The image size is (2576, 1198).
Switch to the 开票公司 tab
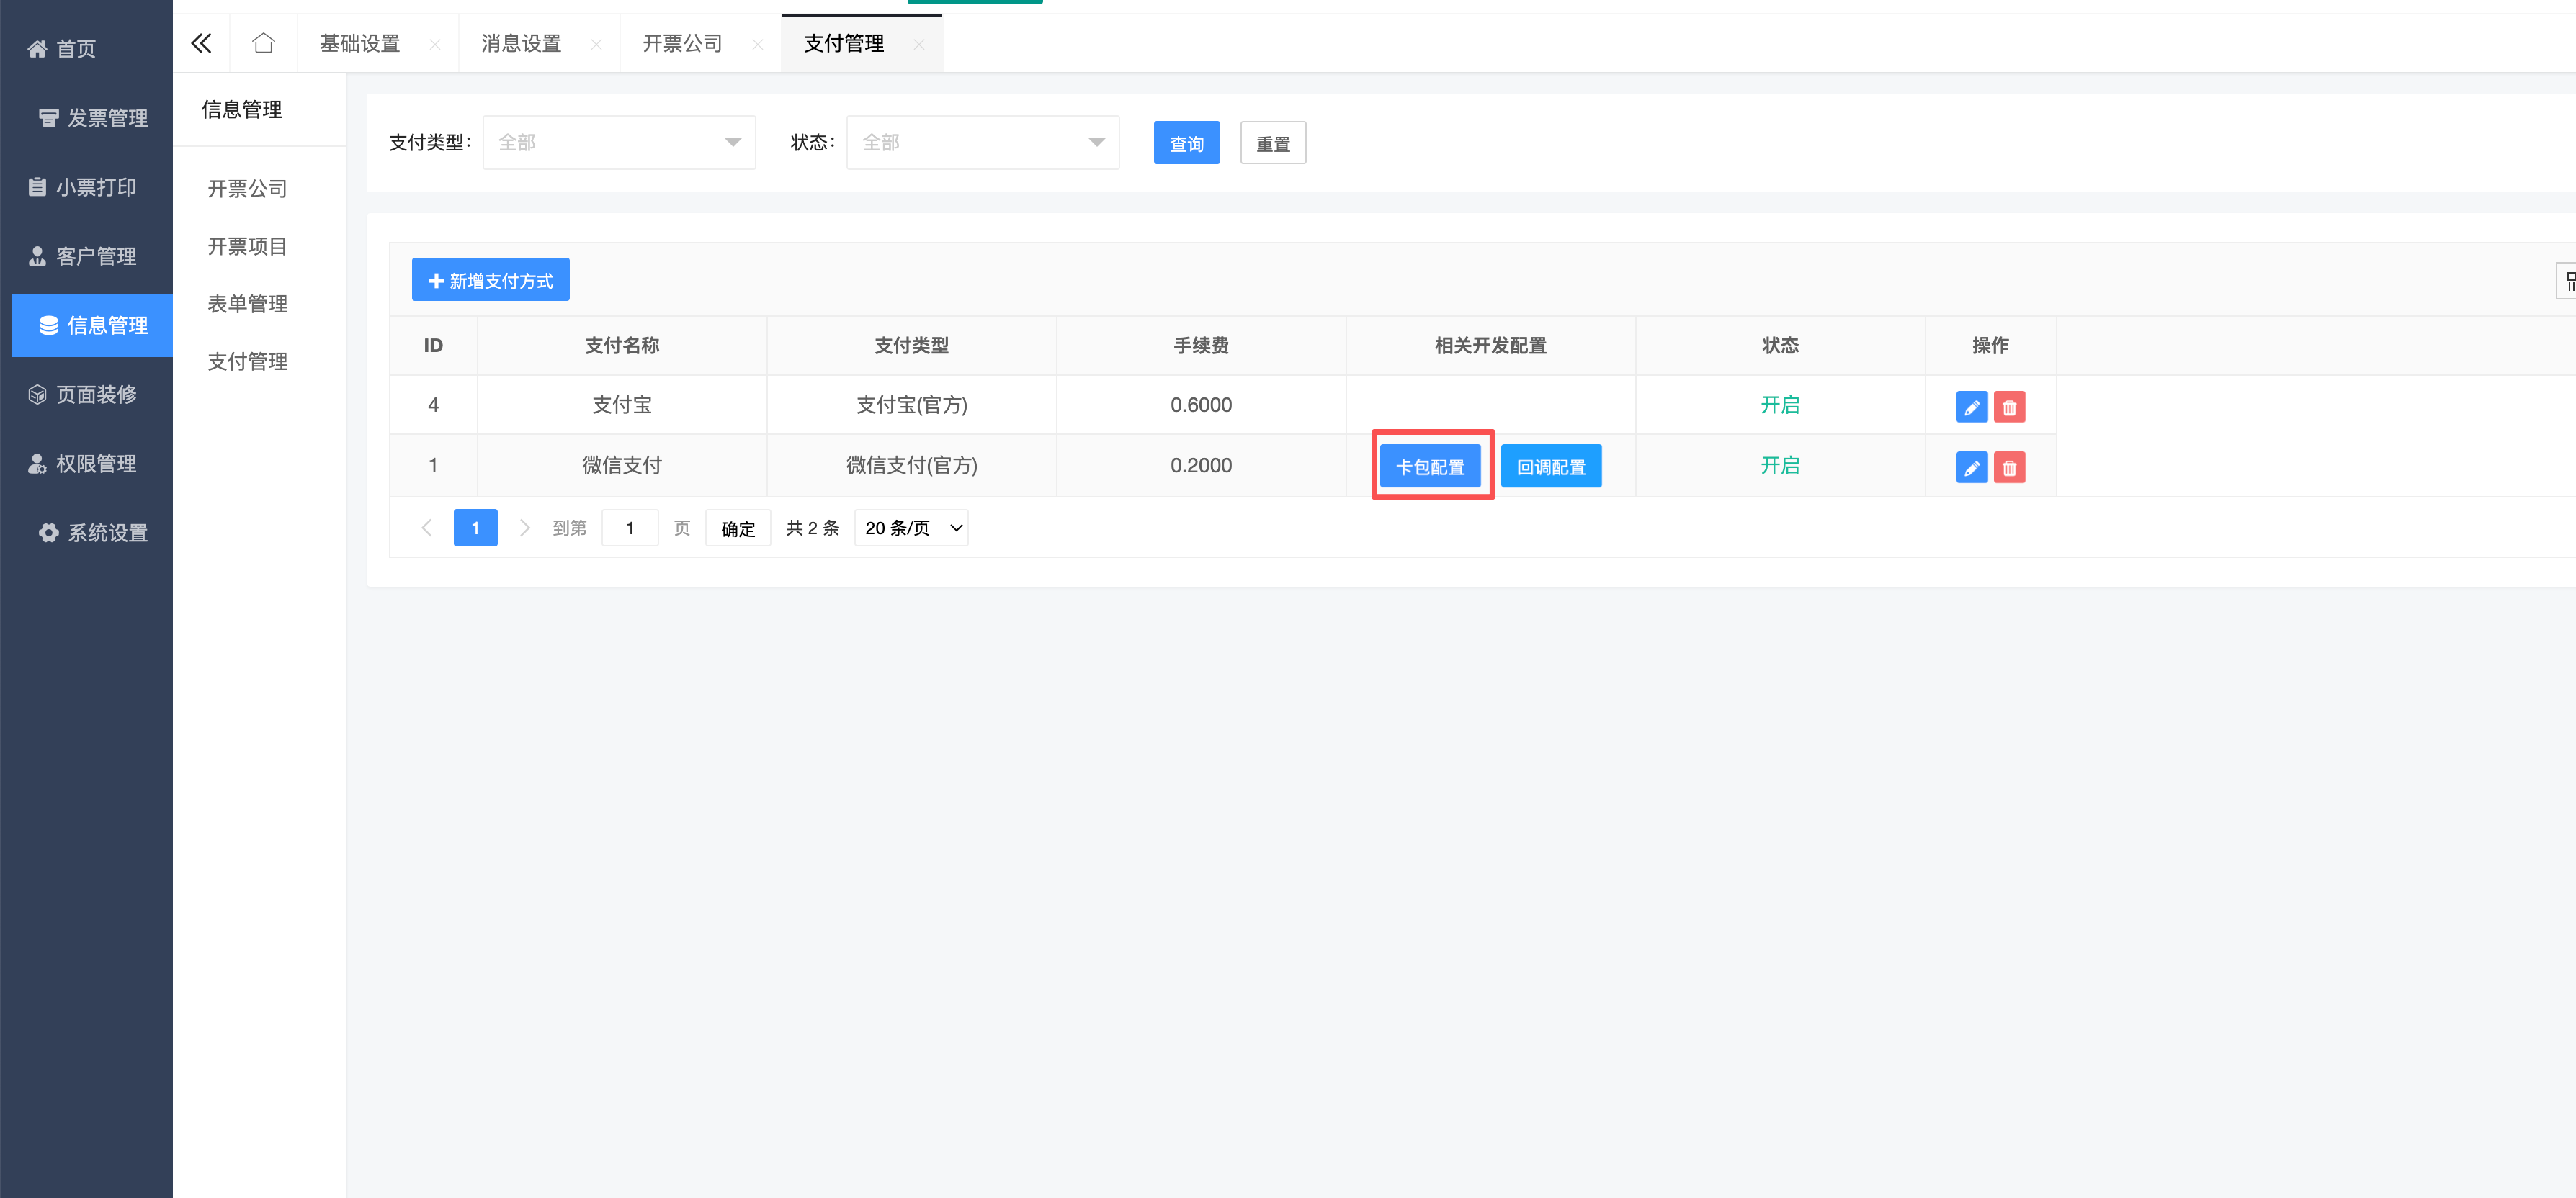(x=682, y=43)
